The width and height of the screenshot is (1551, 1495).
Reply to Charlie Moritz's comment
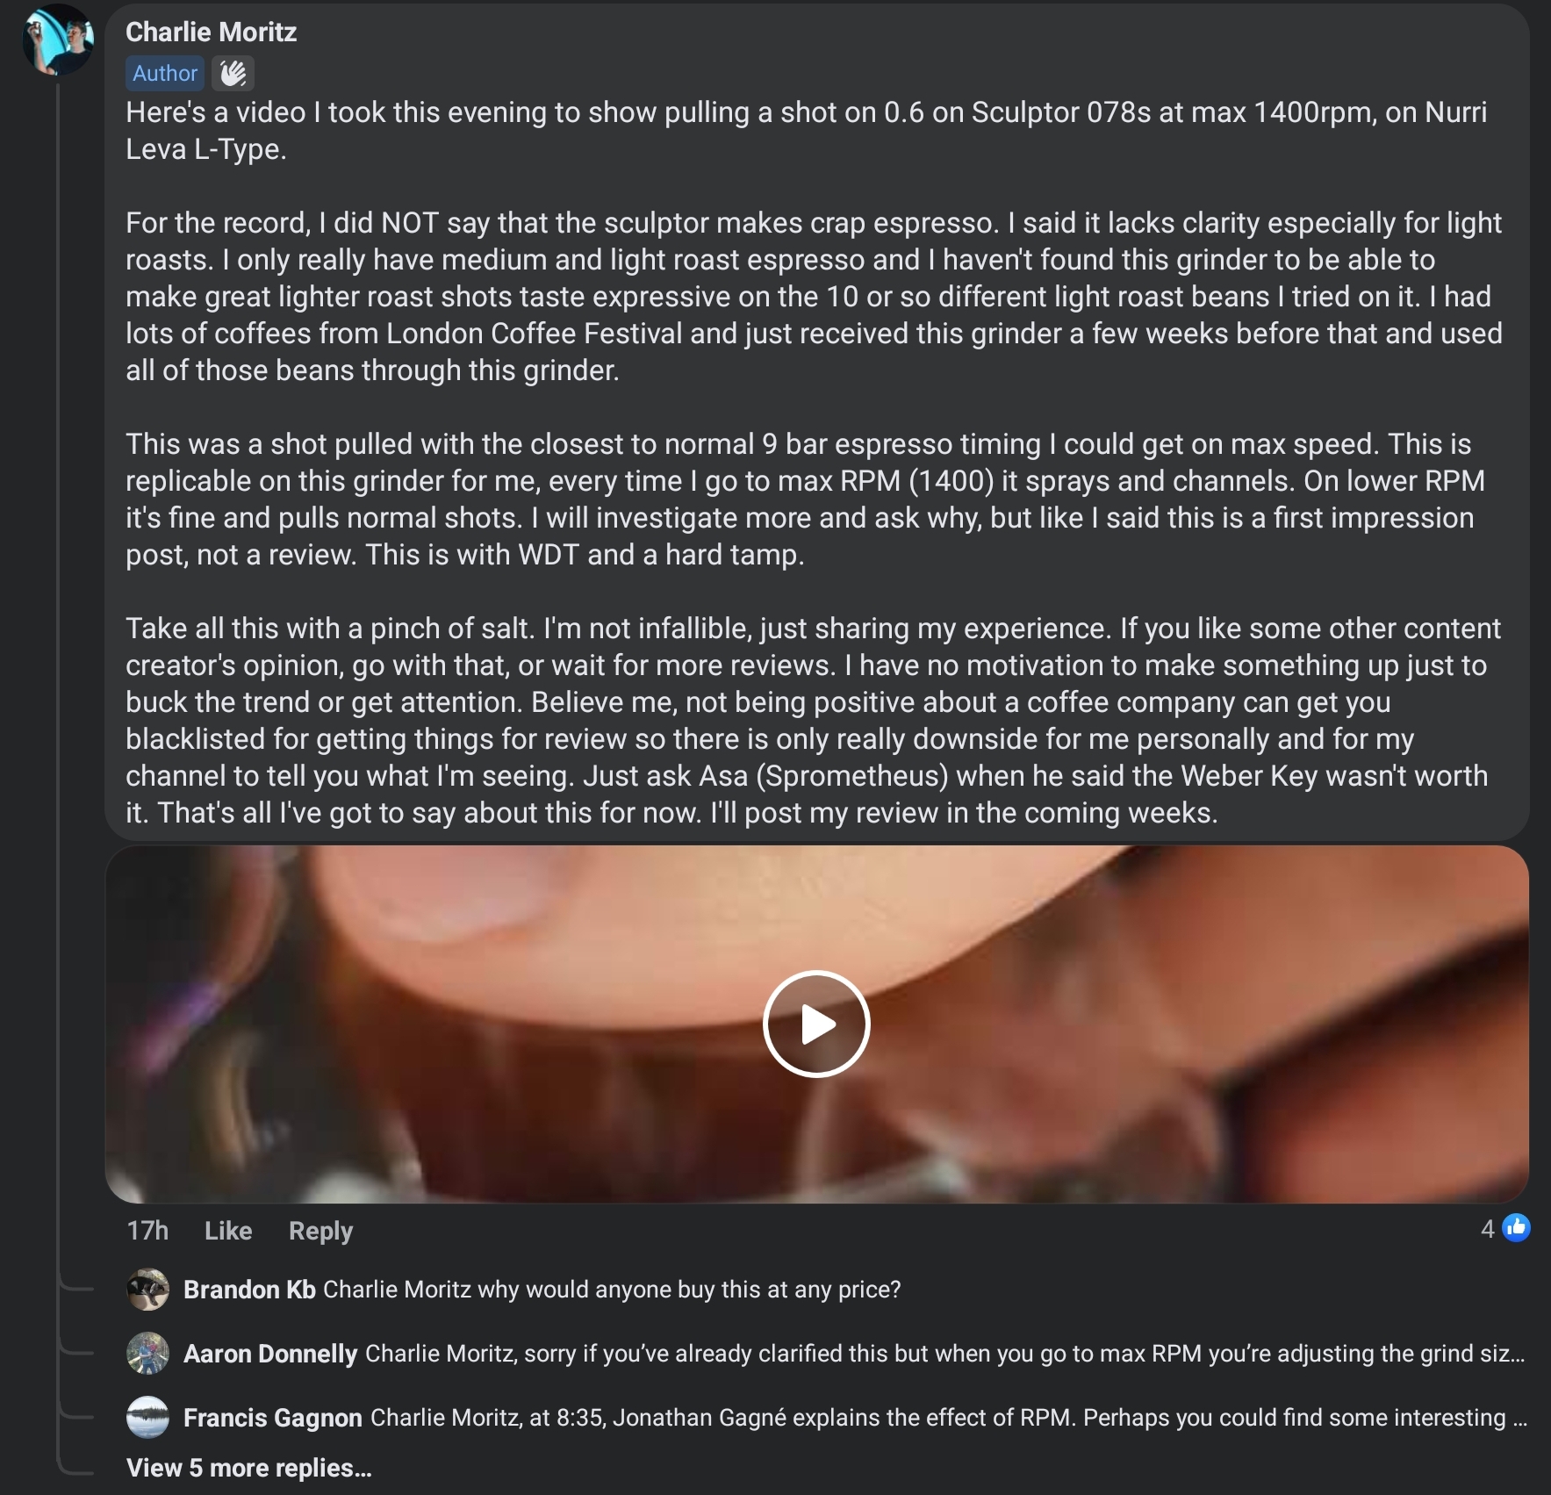click(x=320, y=1231)
